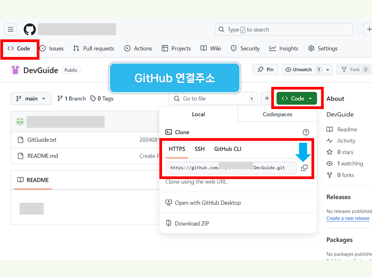Click the Create a new release link
The width and height of the screenshot is (372, 277).
(x=347, y=218)
